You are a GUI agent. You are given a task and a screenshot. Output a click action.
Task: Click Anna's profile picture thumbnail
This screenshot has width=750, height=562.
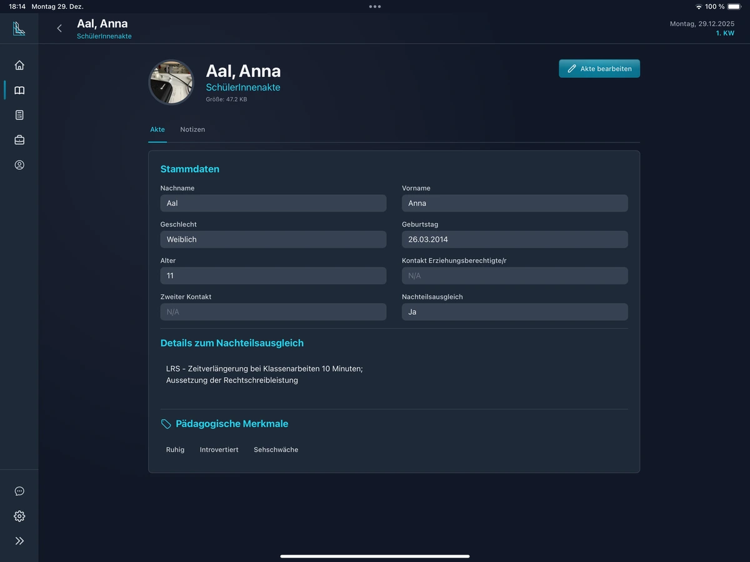[x=171, y=82]
